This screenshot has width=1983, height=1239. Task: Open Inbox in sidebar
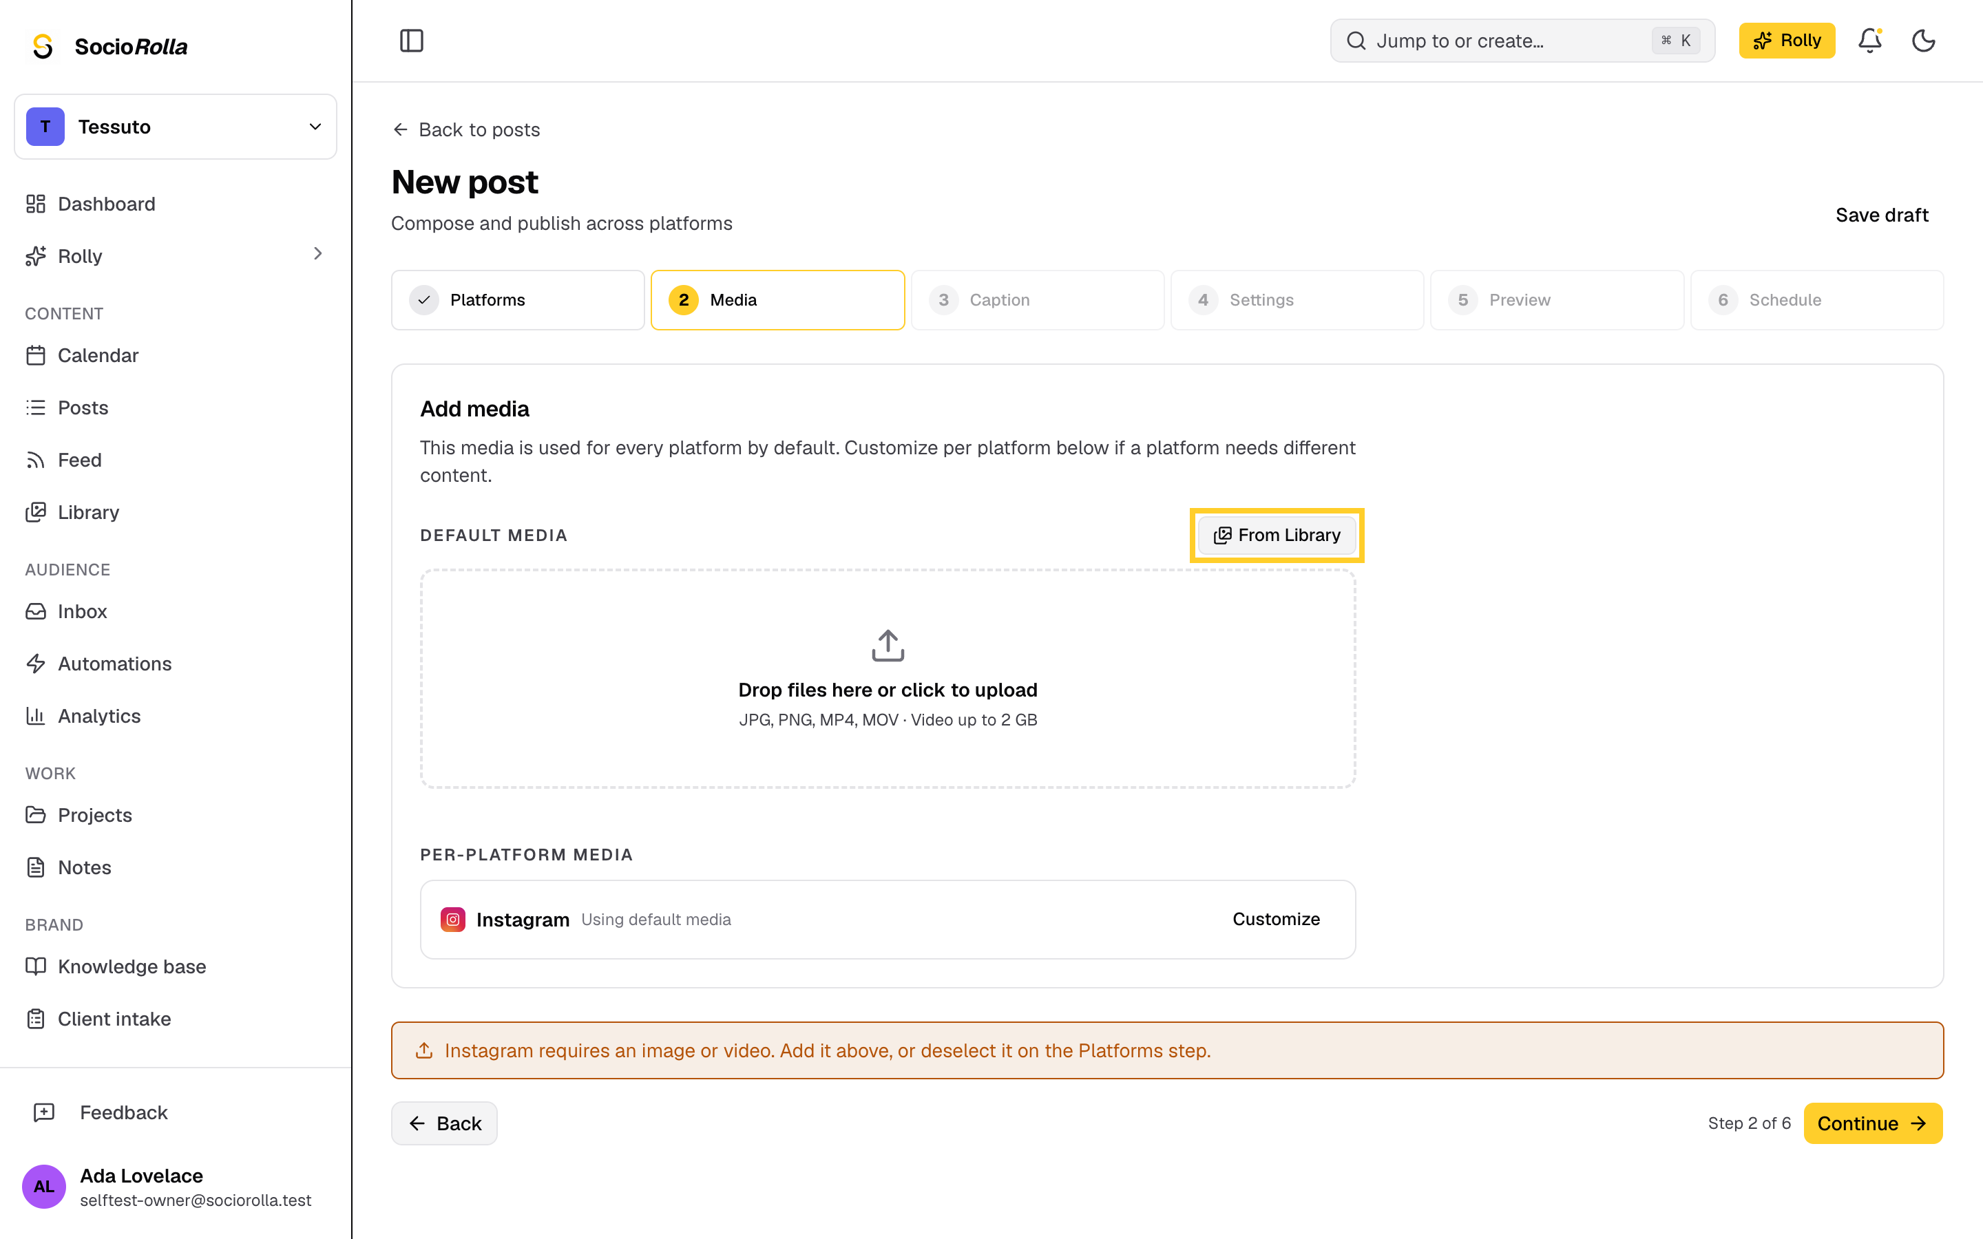pos(176,611)
